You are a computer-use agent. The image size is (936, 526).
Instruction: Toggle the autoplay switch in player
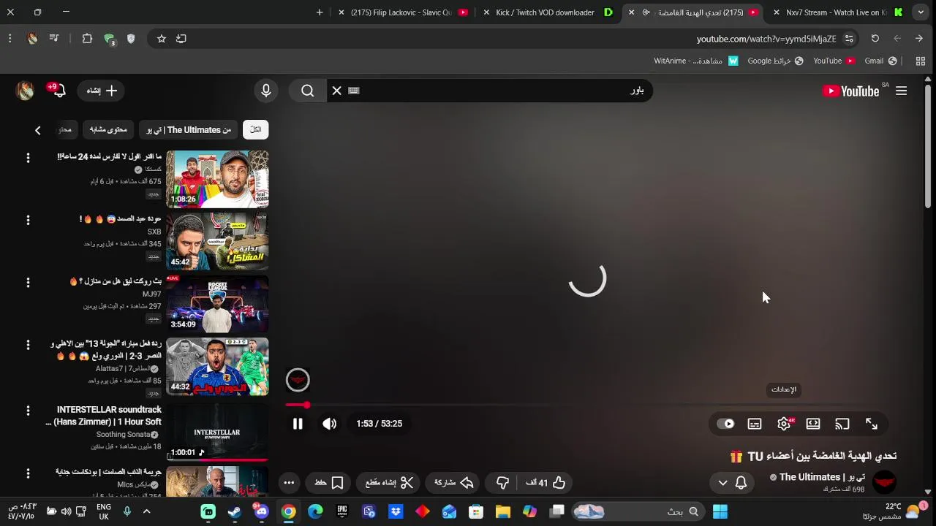pos(725,424)
